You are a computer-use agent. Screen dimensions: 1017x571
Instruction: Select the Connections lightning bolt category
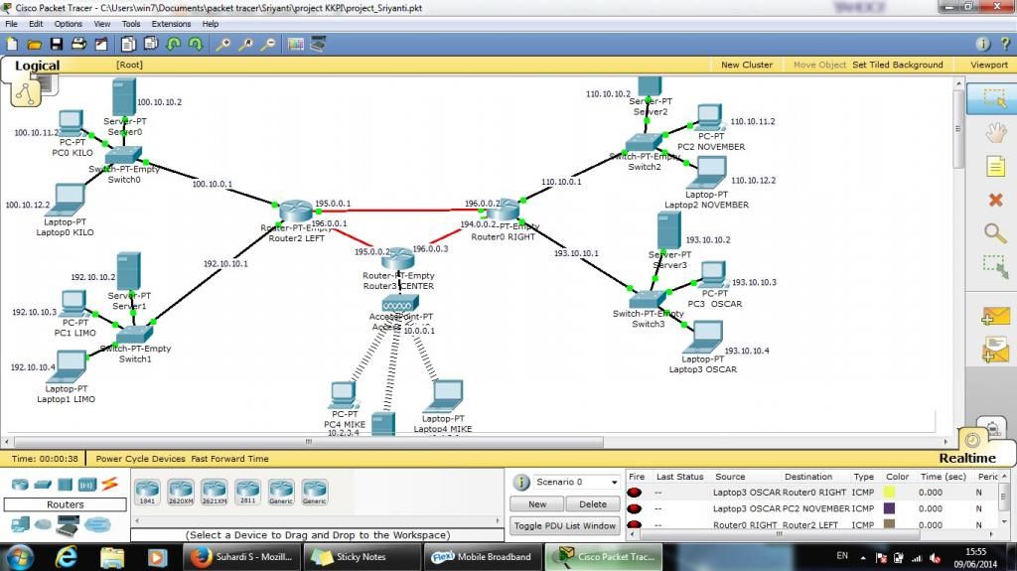pyautogui.click(x=109, y=484)
